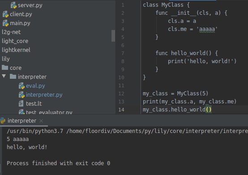This screenshot has height=175, width=248.
Task: Open main.py in the project tree
Action: pyautogui.click(x=20, y=23)
